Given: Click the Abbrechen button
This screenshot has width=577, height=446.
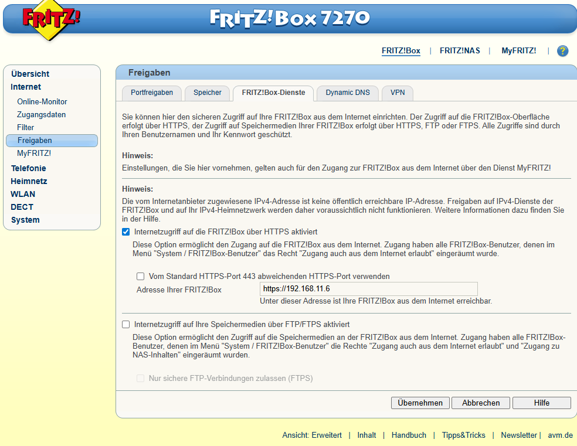Looking at the screenshot, I should pos(481,403).
